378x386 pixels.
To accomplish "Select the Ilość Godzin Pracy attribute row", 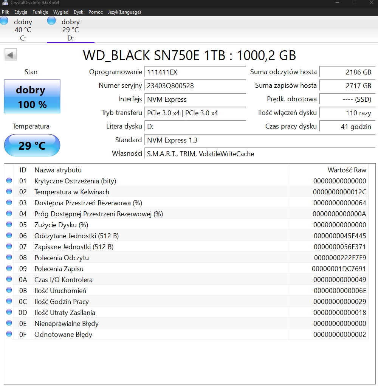I will click(x=151, y=302).
